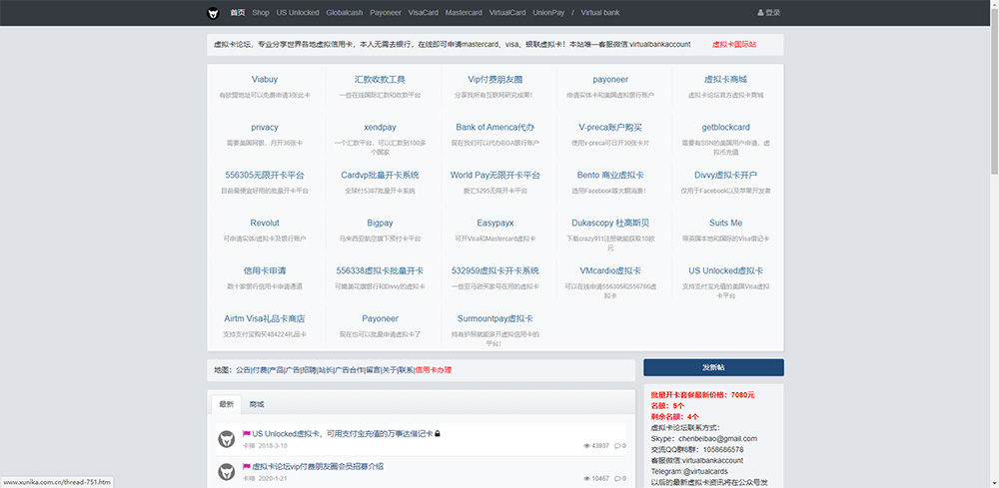This screenshot has height=488, width=999.
Task: Open the V-preca账户购买 link
Action: [x=610, y=128]
